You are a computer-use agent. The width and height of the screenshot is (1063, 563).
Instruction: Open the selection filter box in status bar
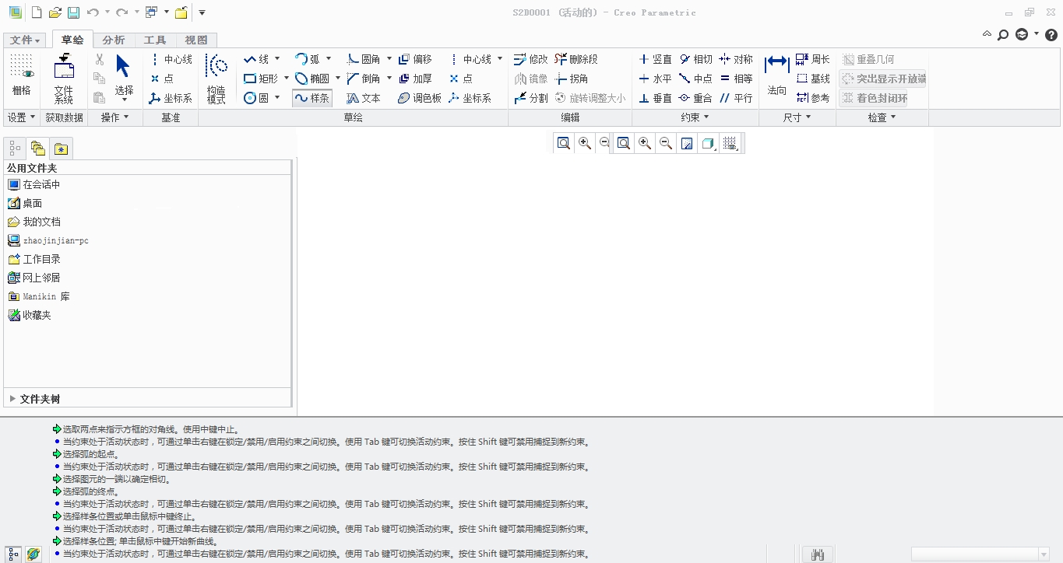[981, 554]
